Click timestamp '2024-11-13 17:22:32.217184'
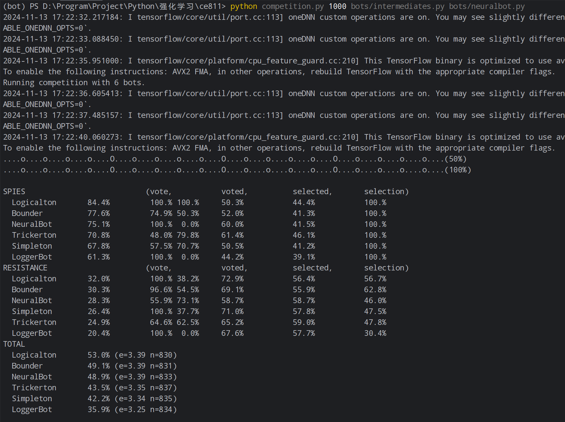565x422 pixels. [x=61, y=17]
